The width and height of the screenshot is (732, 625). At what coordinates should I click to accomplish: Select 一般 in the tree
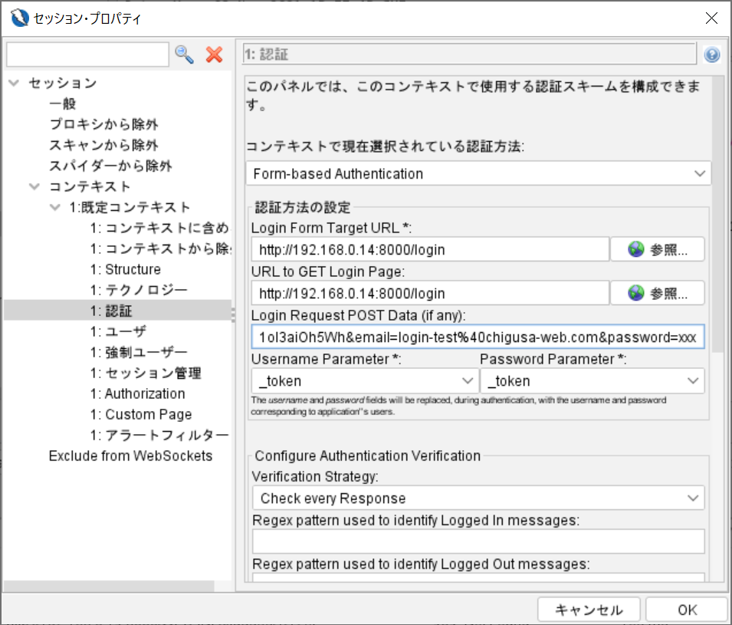point(63,104)
